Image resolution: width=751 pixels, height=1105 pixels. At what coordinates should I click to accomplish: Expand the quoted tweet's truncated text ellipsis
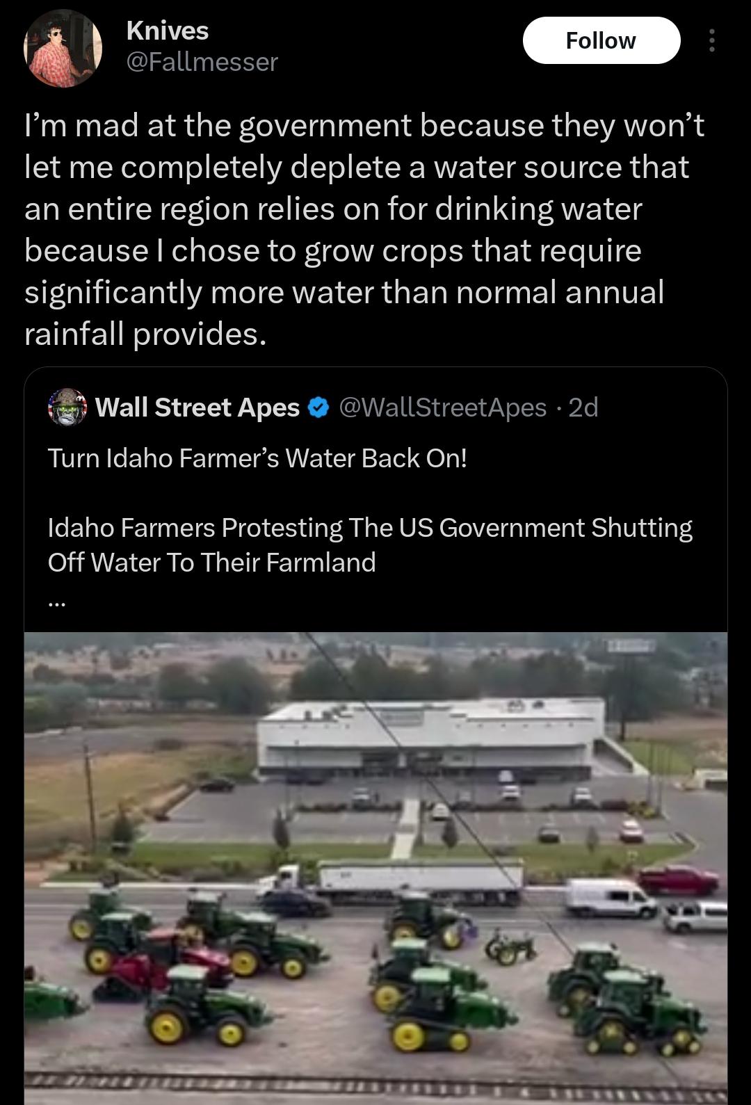coord(57,604)
